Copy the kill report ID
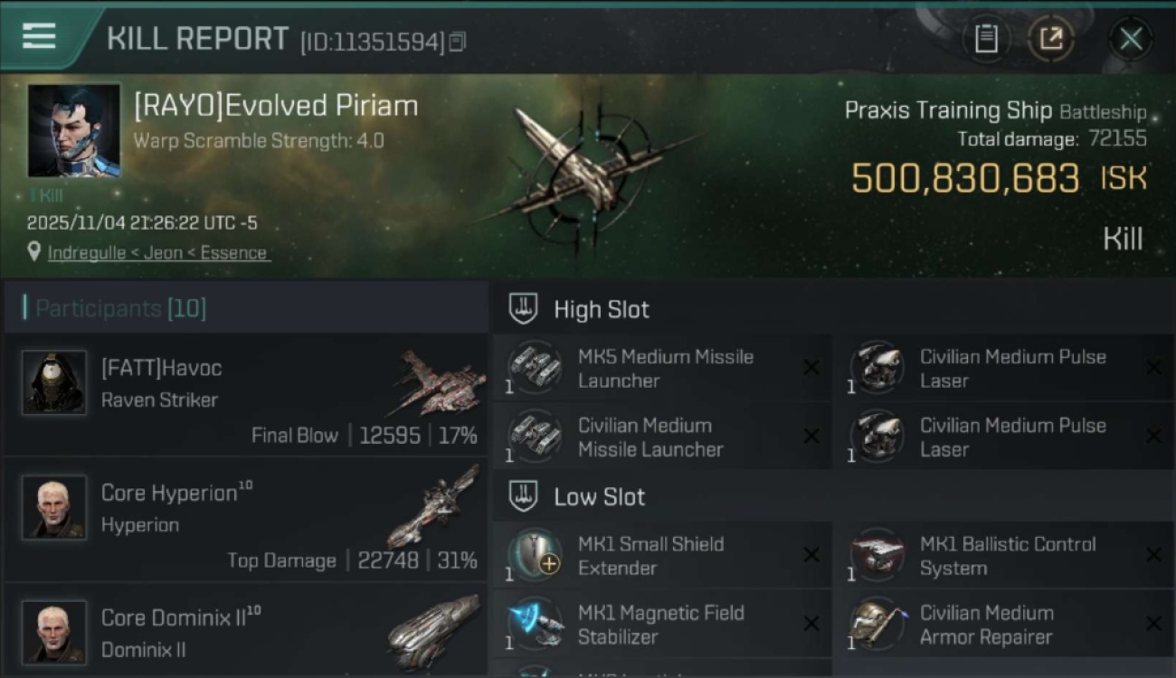 [x=457, y=42]
